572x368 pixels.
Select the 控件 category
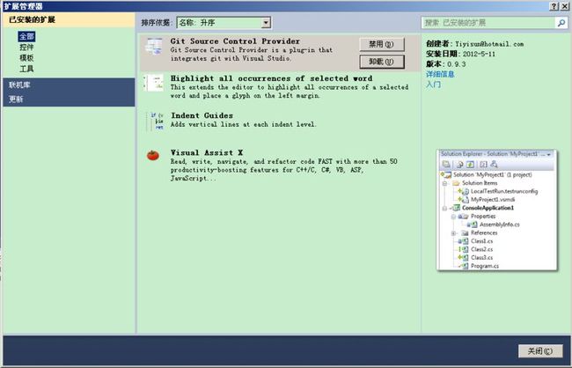tap(26, 47)
